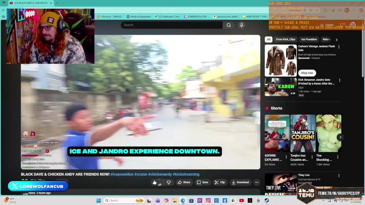
Task: Open The Shocking short thumbnail
Action: (328, 133)
